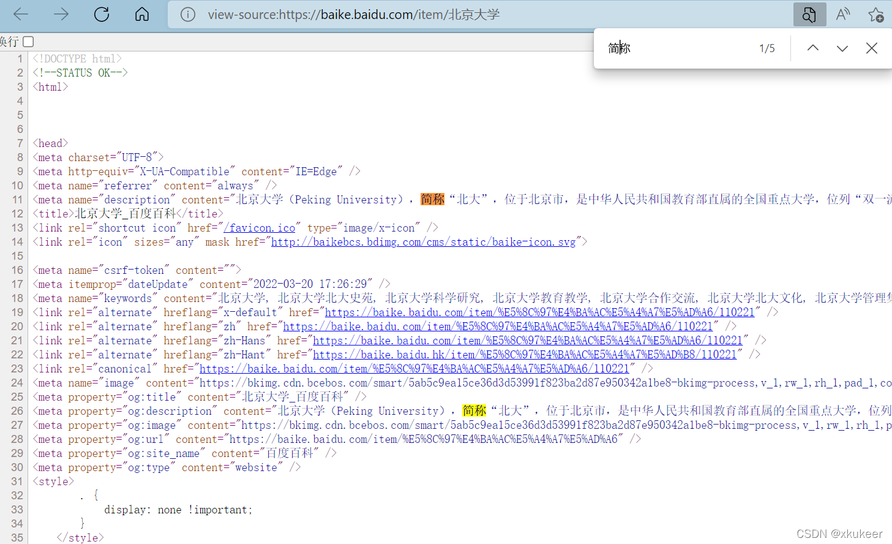Click the X-UA-Compatible meta line
The width and height of the screenshot is (892, 544).
(x=197, y=172)
